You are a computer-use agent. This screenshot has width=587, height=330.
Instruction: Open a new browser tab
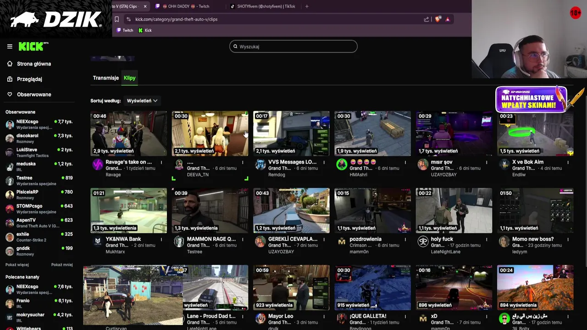[x=307, y=6]
